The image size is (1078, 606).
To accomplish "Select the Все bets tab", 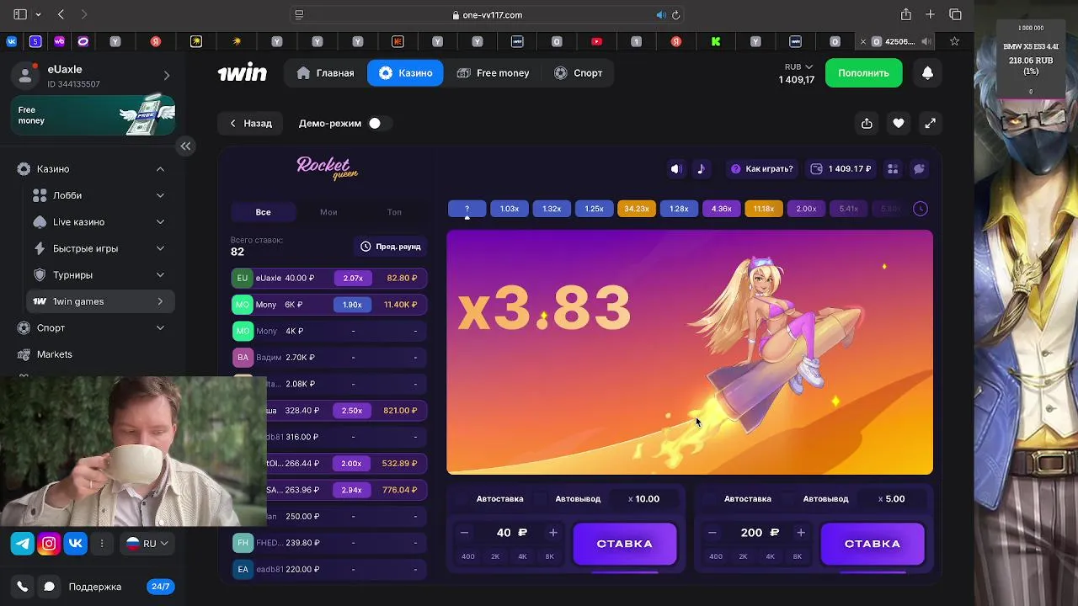I will click(263, 212).
